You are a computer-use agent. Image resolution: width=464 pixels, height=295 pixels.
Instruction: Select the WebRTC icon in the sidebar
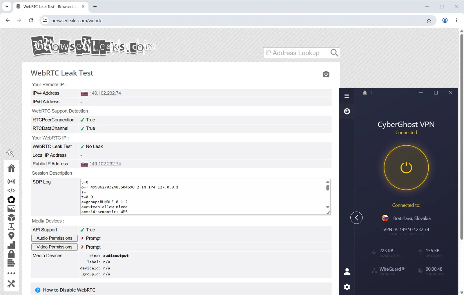11,200
